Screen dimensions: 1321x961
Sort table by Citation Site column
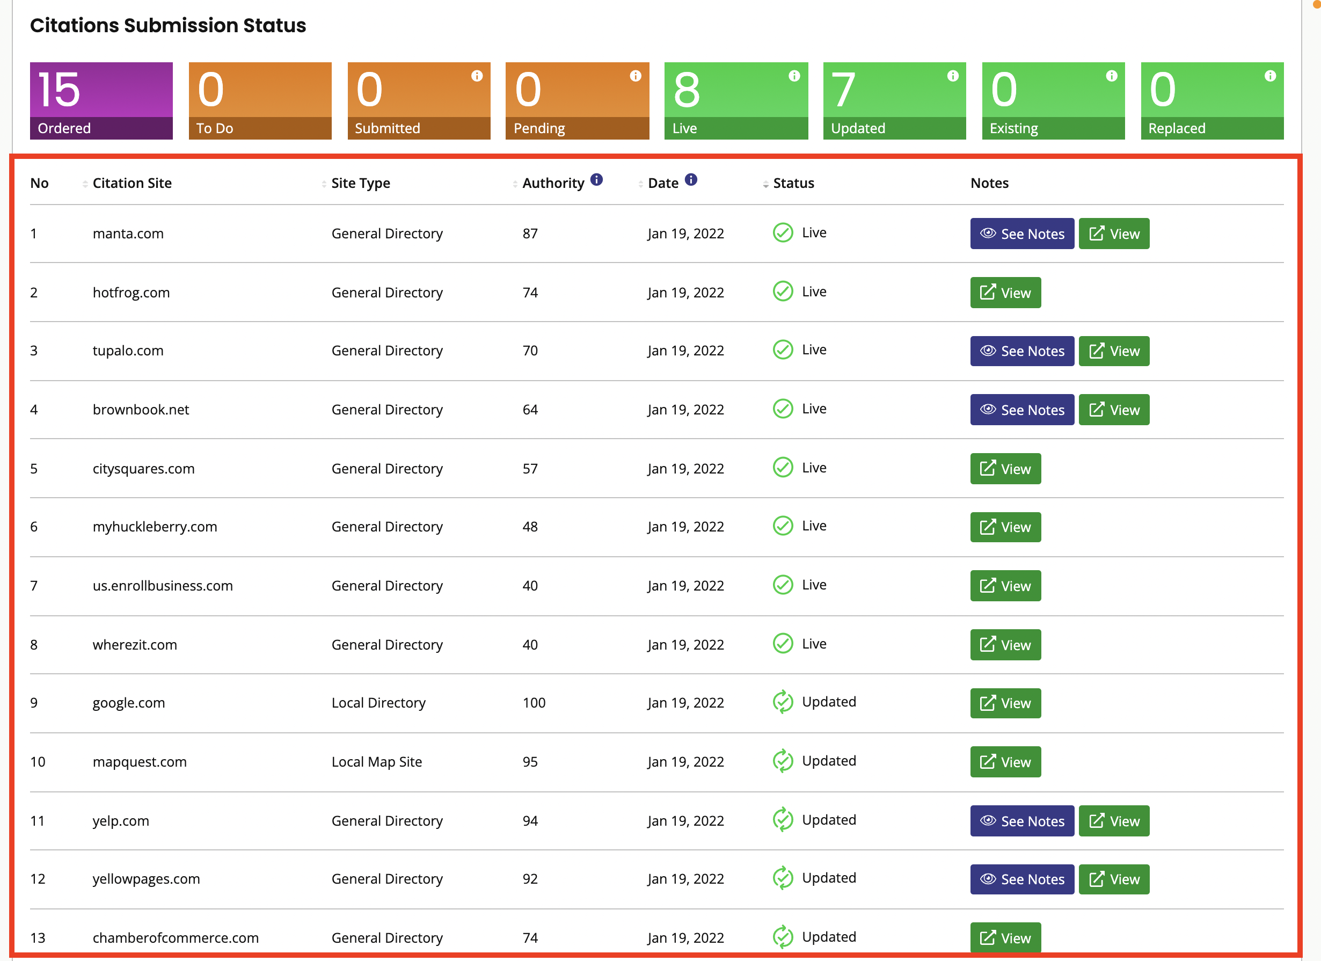[x=132, y=184]
